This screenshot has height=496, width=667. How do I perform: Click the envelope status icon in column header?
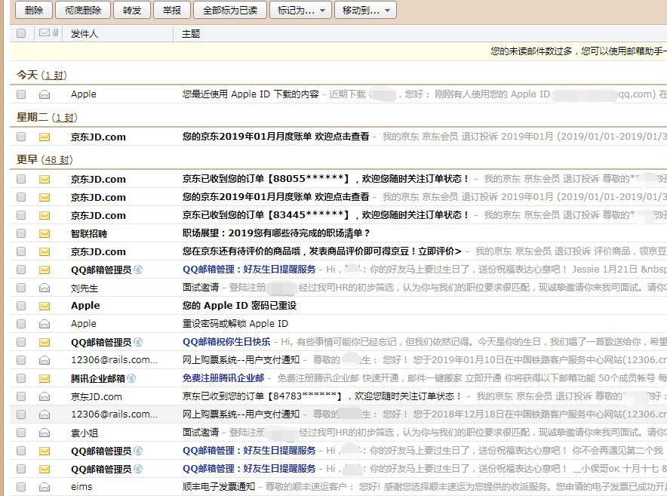[44, 33]
